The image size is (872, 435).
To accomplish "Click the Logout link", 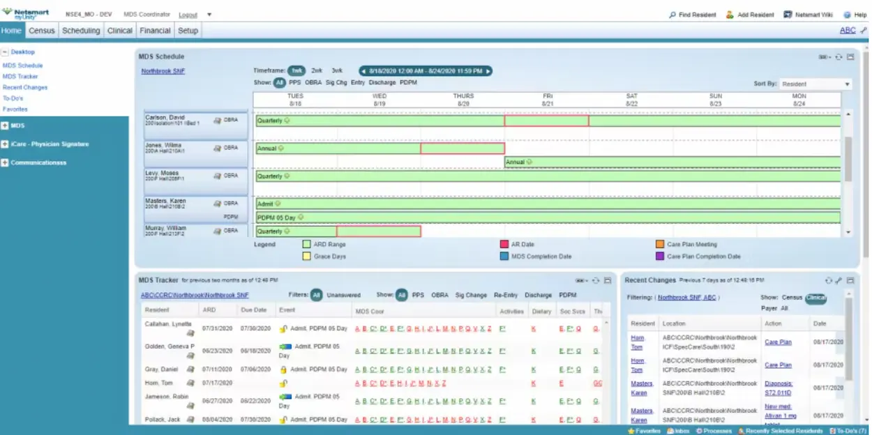I will (x=187, y=13).
